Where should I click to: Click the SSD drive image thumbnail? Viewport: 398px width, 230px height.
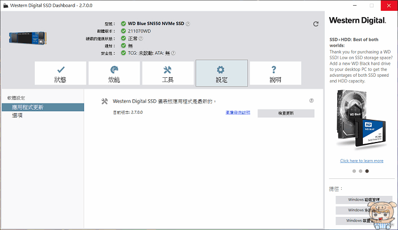click(28, 38)
